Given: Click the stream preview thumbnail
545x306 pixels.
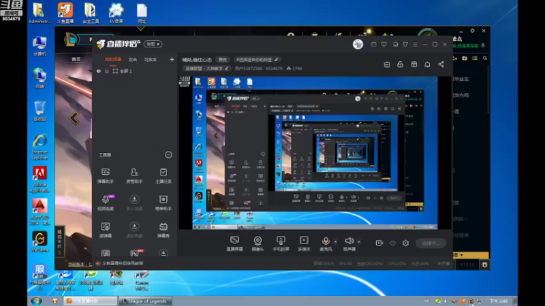Looking at the screenshot, I should (x=315, y=153).
